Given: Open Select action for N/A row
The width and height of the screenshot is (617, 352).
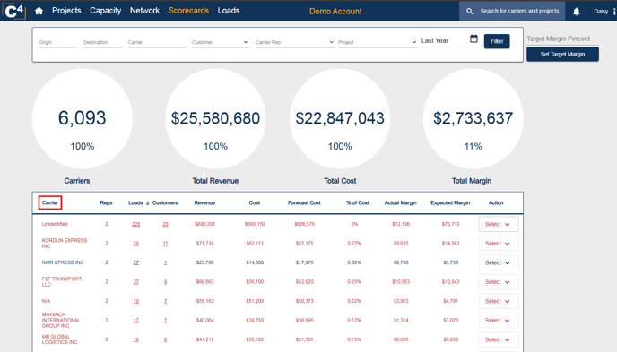Looking at the screenshot, I should [x=498, y=301].
